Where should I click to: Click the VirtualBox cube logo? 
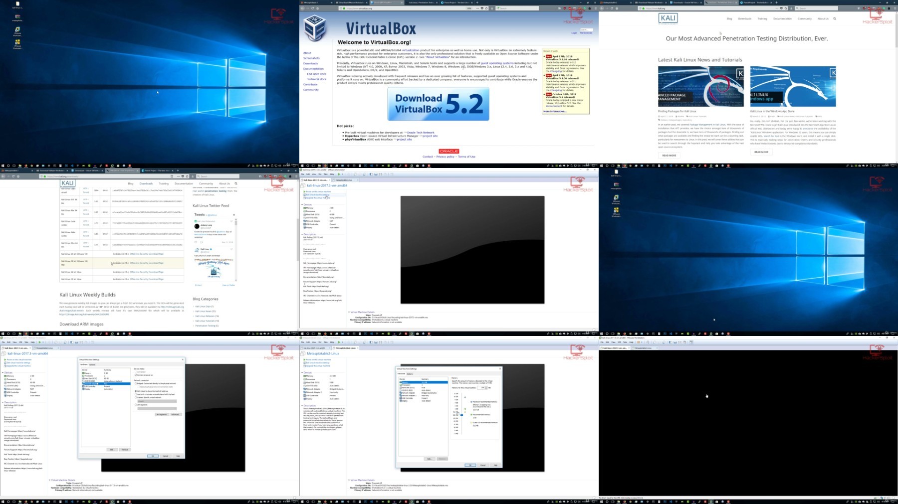click(x=315, y=28)
